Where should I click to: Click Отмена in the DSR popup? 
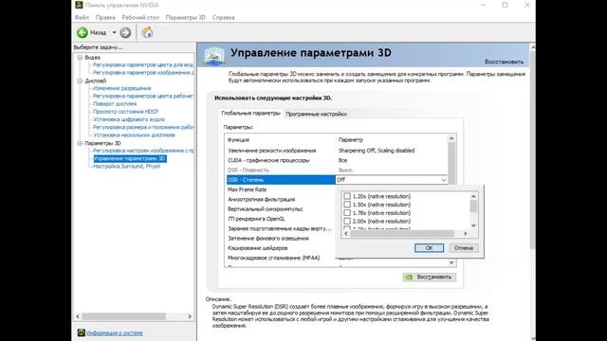pos(464,248)
